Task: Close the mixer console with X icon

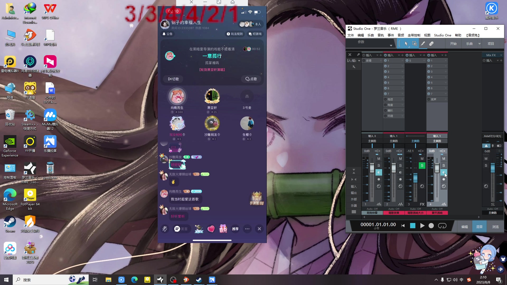Action: [x=350, y=55]
